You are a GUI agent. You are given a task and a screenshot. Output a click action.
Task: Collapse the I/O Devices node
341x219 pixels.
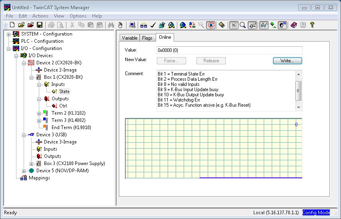(16, 56)
